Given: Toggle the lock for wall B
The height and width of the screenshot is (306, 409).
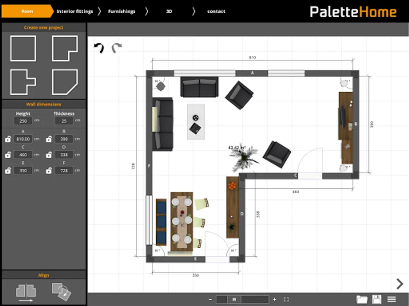Looking at the screenshot, I should point(49,139).
